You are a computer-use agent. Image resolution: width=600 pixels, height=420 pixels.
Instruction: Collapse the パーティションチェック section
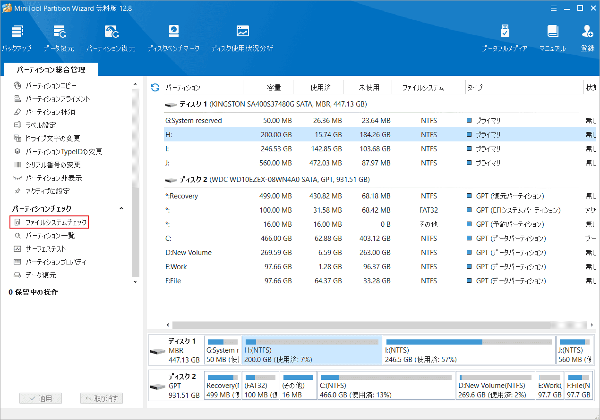tap(121, 208)
